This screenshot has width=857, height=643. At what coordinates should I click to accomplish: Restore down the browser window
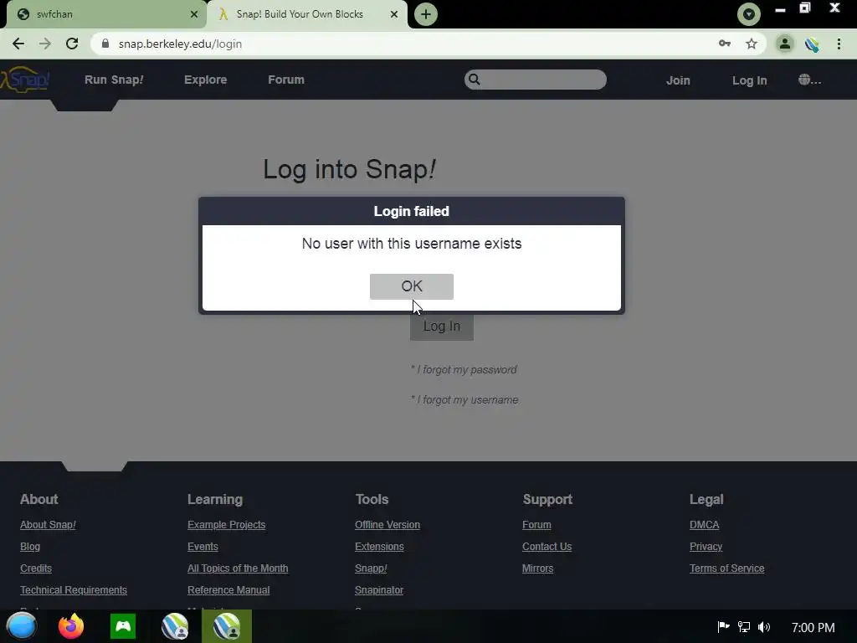[x=805, y=8]
